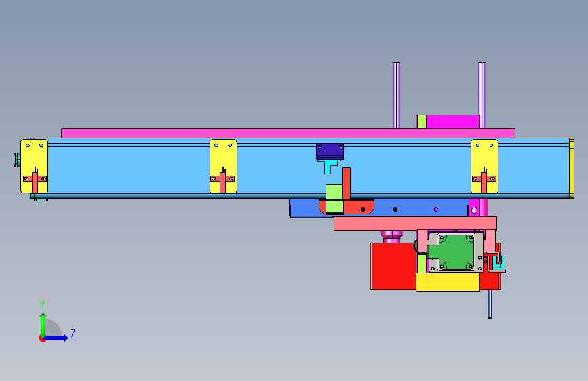Screen dimensions: 588x381
Task: Select the cyan bracket beneath the purple block
Action: 328,167
